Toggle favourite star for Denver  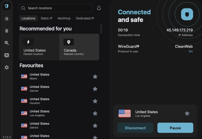coord(95,89)
